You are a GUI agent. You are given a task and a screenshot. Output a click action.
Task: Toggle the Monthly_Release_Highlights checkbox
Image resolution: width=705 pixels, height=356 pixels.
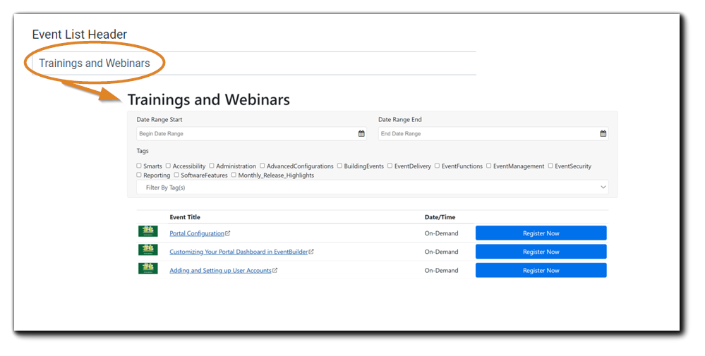pos(234,175)
